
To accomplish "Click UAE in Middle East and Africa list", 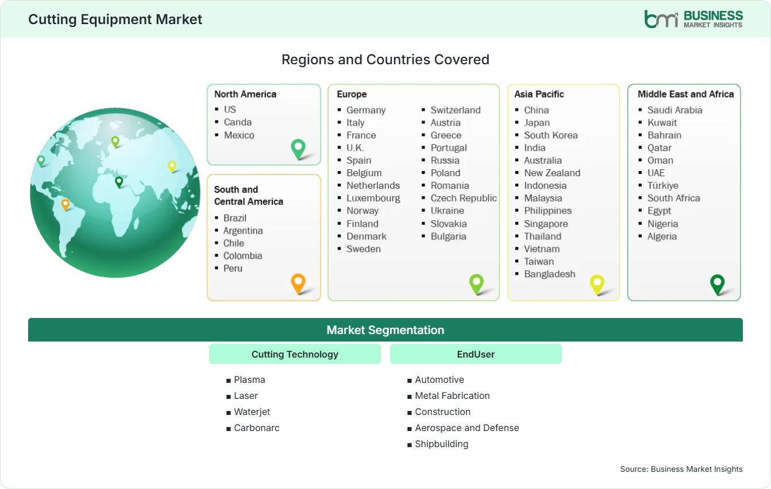I will pyautogui.click(x=656, y=173).
